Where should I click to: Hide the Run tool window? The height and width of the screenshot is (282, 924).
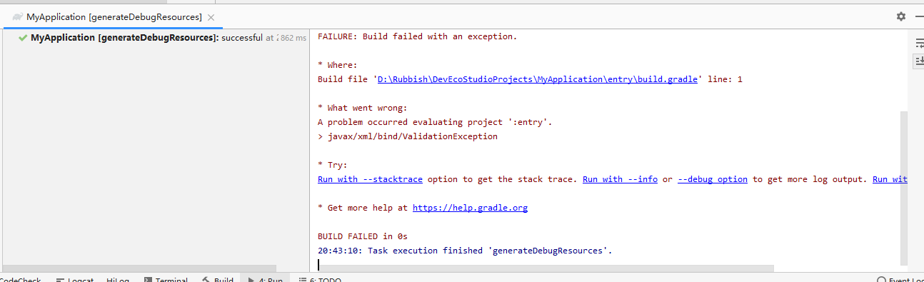click(920, 16)
